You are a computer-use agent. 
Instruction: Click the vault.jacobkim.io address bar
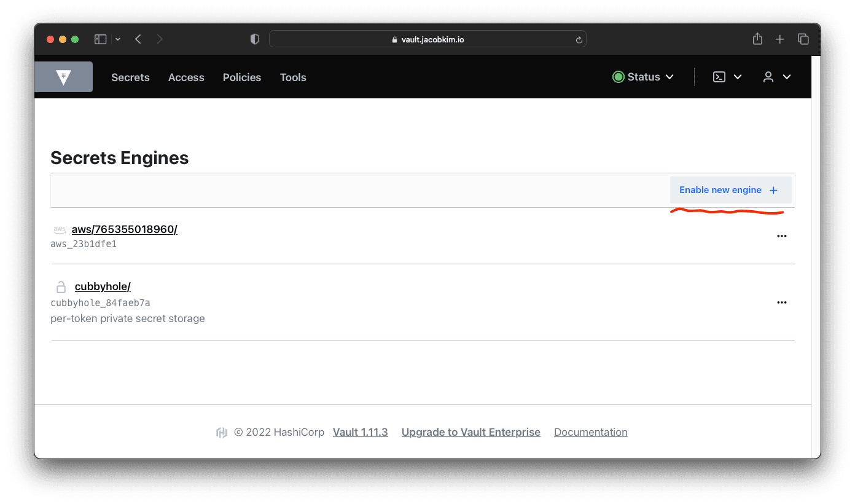click(x=427, y=39)
